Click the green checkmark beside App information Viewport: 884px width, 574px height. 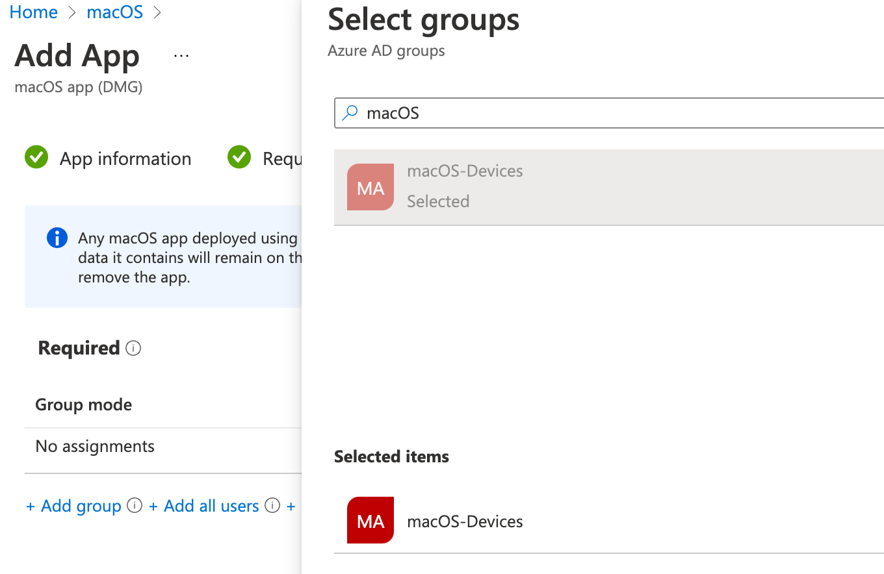pyautogui.click(x=36, y=157)
